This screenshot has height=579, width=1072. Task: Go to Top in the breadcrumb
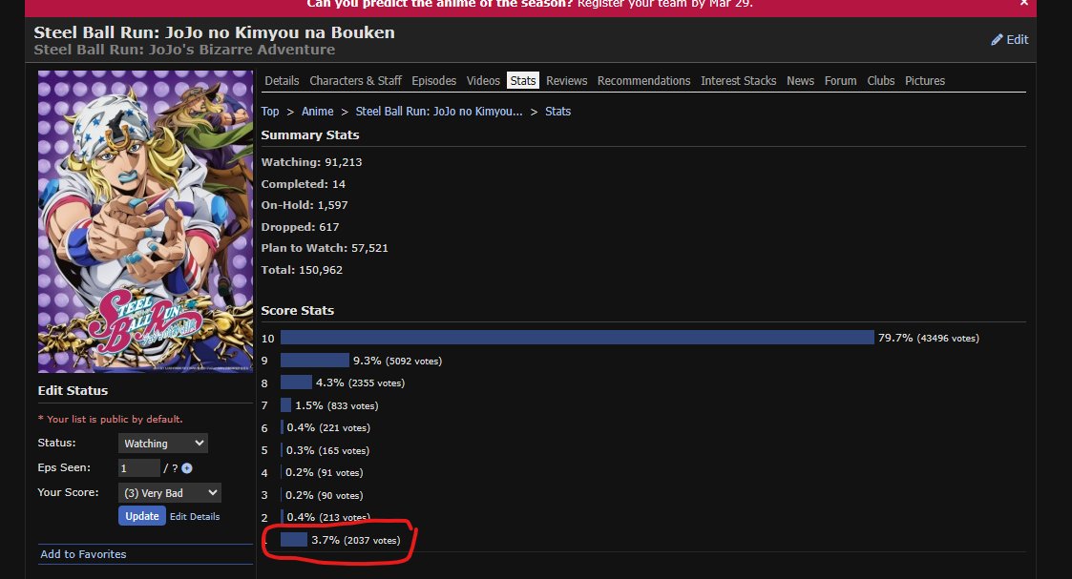270,112
